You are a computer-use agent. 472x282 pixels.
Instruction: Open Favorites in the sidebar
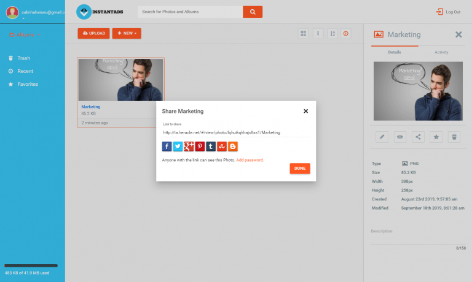(x=28, y=84)
